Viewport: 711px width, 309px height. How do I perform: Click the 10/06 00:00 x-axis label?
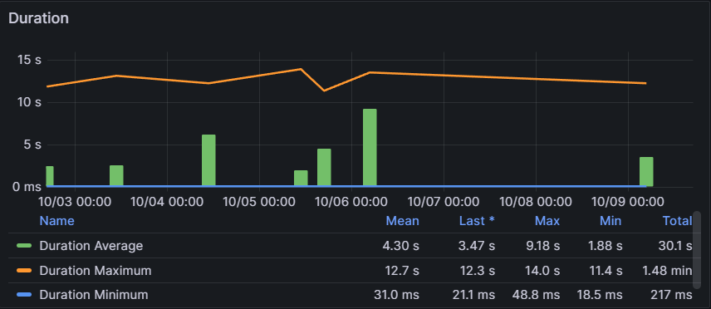tap(351, 202)
